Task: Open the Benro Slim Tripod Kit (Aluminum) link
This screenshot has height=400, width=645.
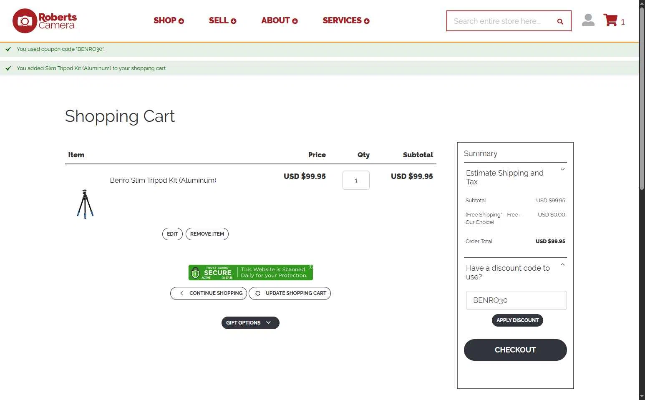Action: pyautogui.click(x=163, y=180)
